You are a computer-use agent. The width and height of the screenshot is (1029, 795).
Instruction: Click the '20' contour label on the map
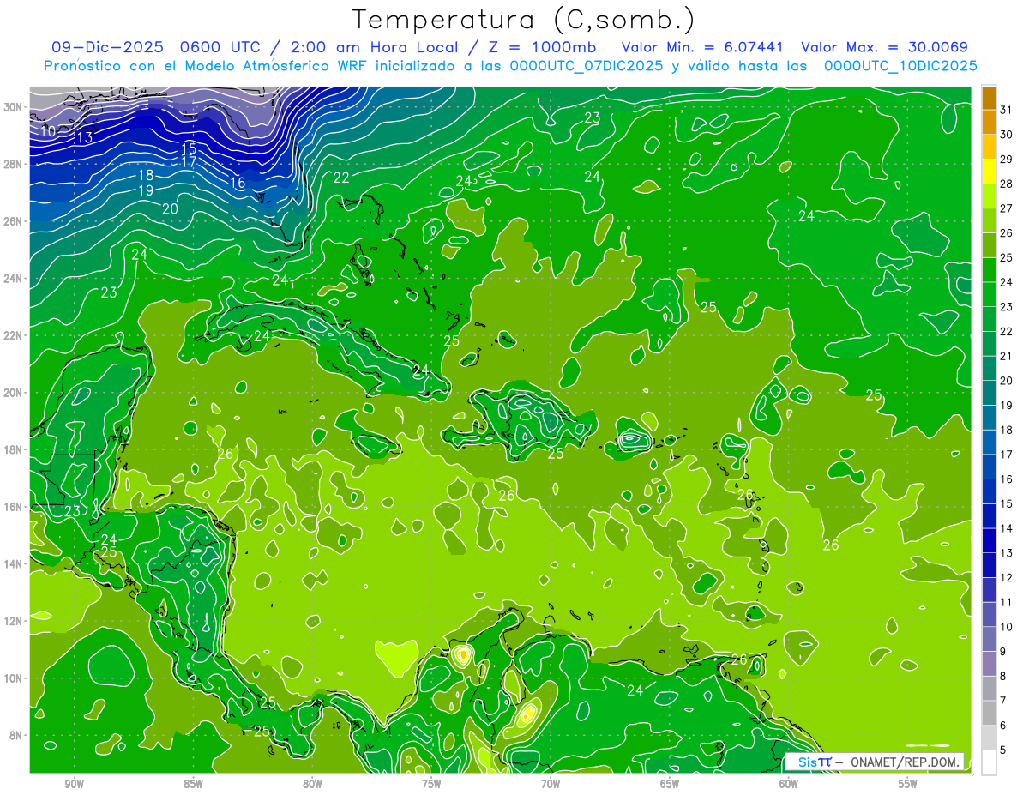click(x=170, y=208)
